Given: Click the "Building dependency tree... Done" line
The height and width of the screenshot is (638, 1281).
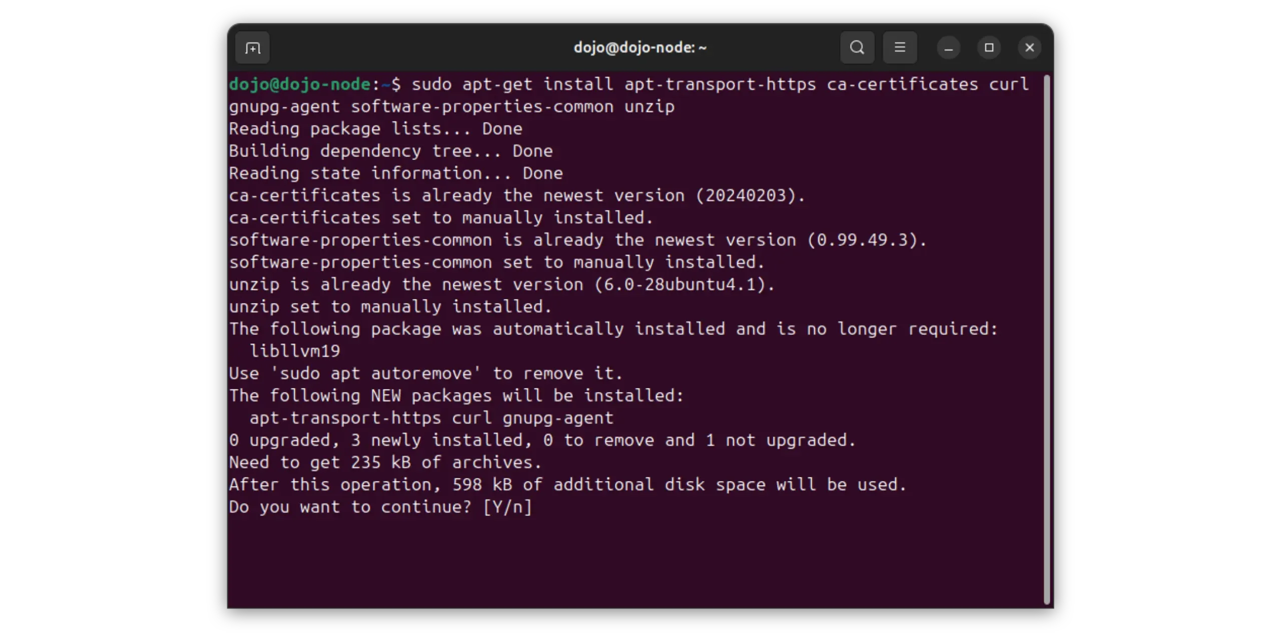Looking at the screenshot, I should pos(390,151).
